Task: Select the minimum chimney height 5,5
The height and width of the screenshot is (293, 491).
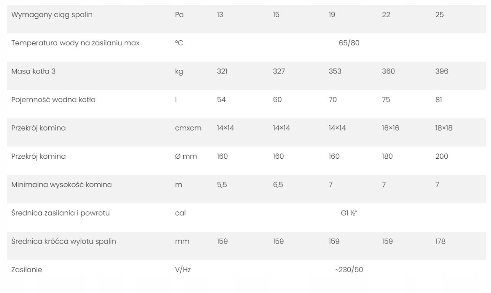Action: (x=222, y=185)
